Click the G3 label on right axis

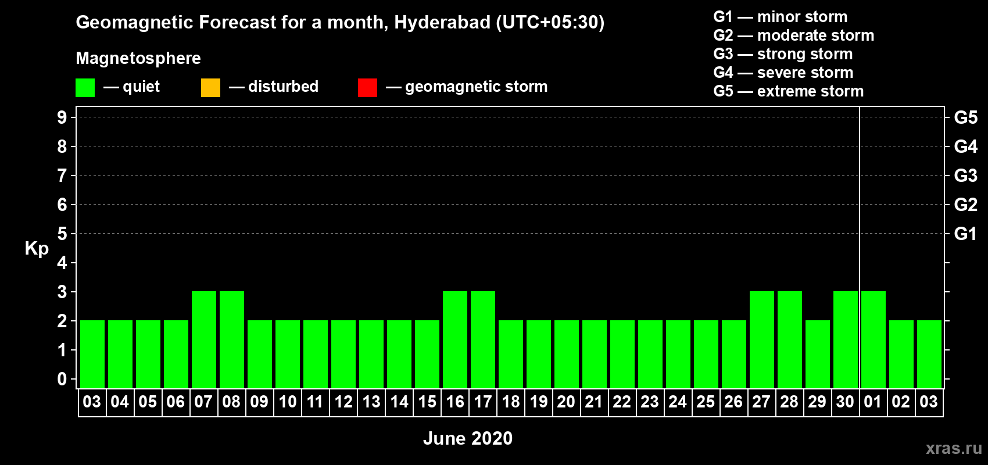point(966,176)
